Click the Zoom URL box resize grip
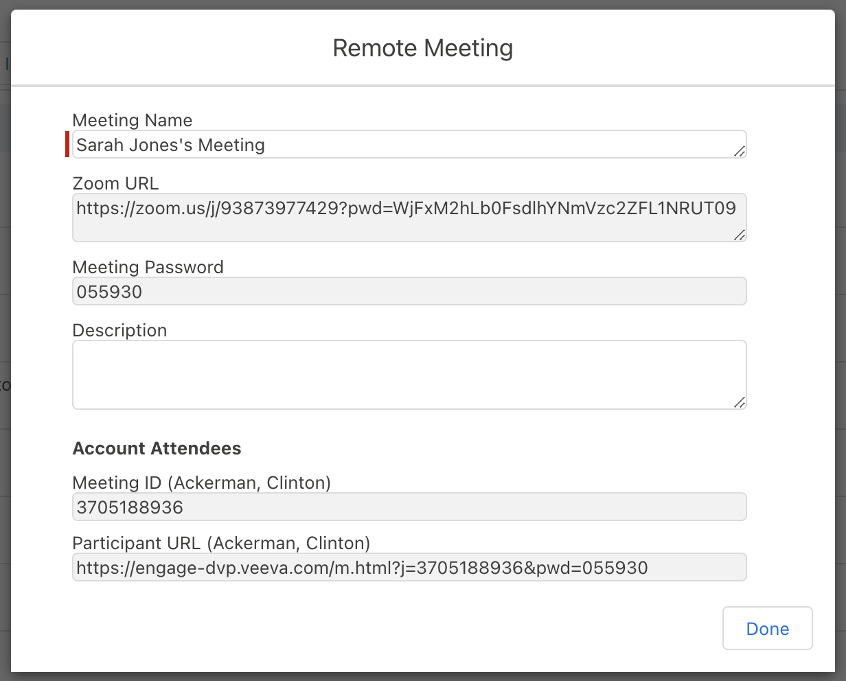This screenshot has width=846, height=681. [739, 235]
